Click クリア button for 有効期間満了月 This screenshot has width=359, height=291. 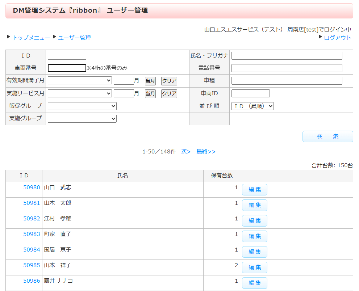[x=169, y=81]
